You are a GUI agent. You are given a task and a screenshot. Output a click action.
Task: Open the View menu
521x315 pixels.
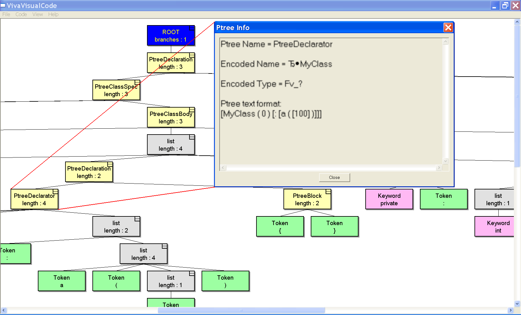[38, 14]
